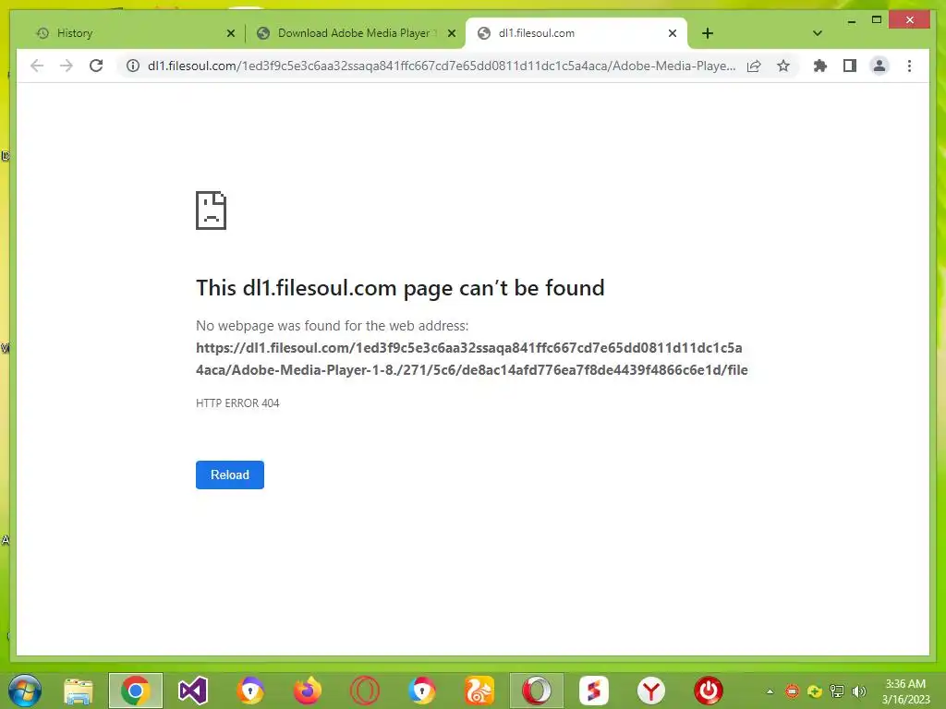The width and height of the screenshot is (946, 709).
Task: Switch to Download Adobe Media Player tab
Action: (356, 33)
